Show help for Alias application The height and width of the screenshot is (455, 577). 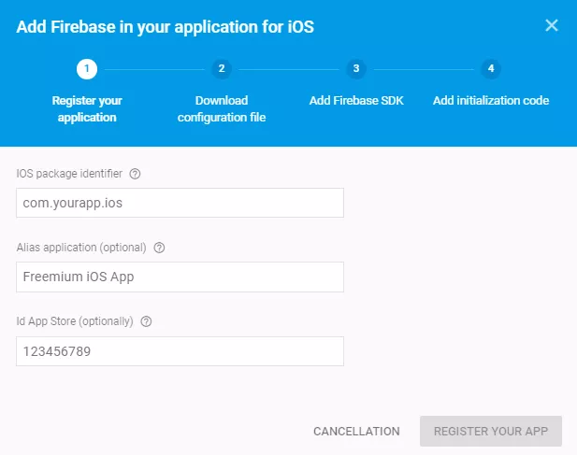tap(159, 248)
